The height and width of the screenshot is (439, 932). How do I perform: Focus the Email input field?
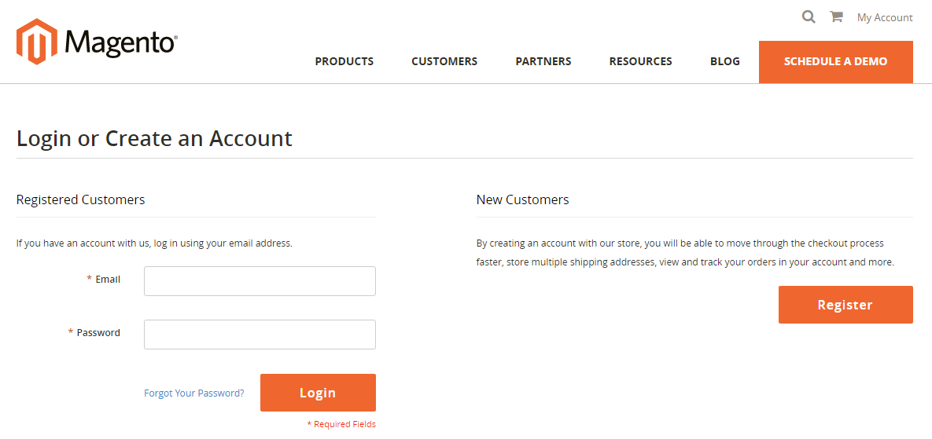pyautogui.click(x=260, y=281)
